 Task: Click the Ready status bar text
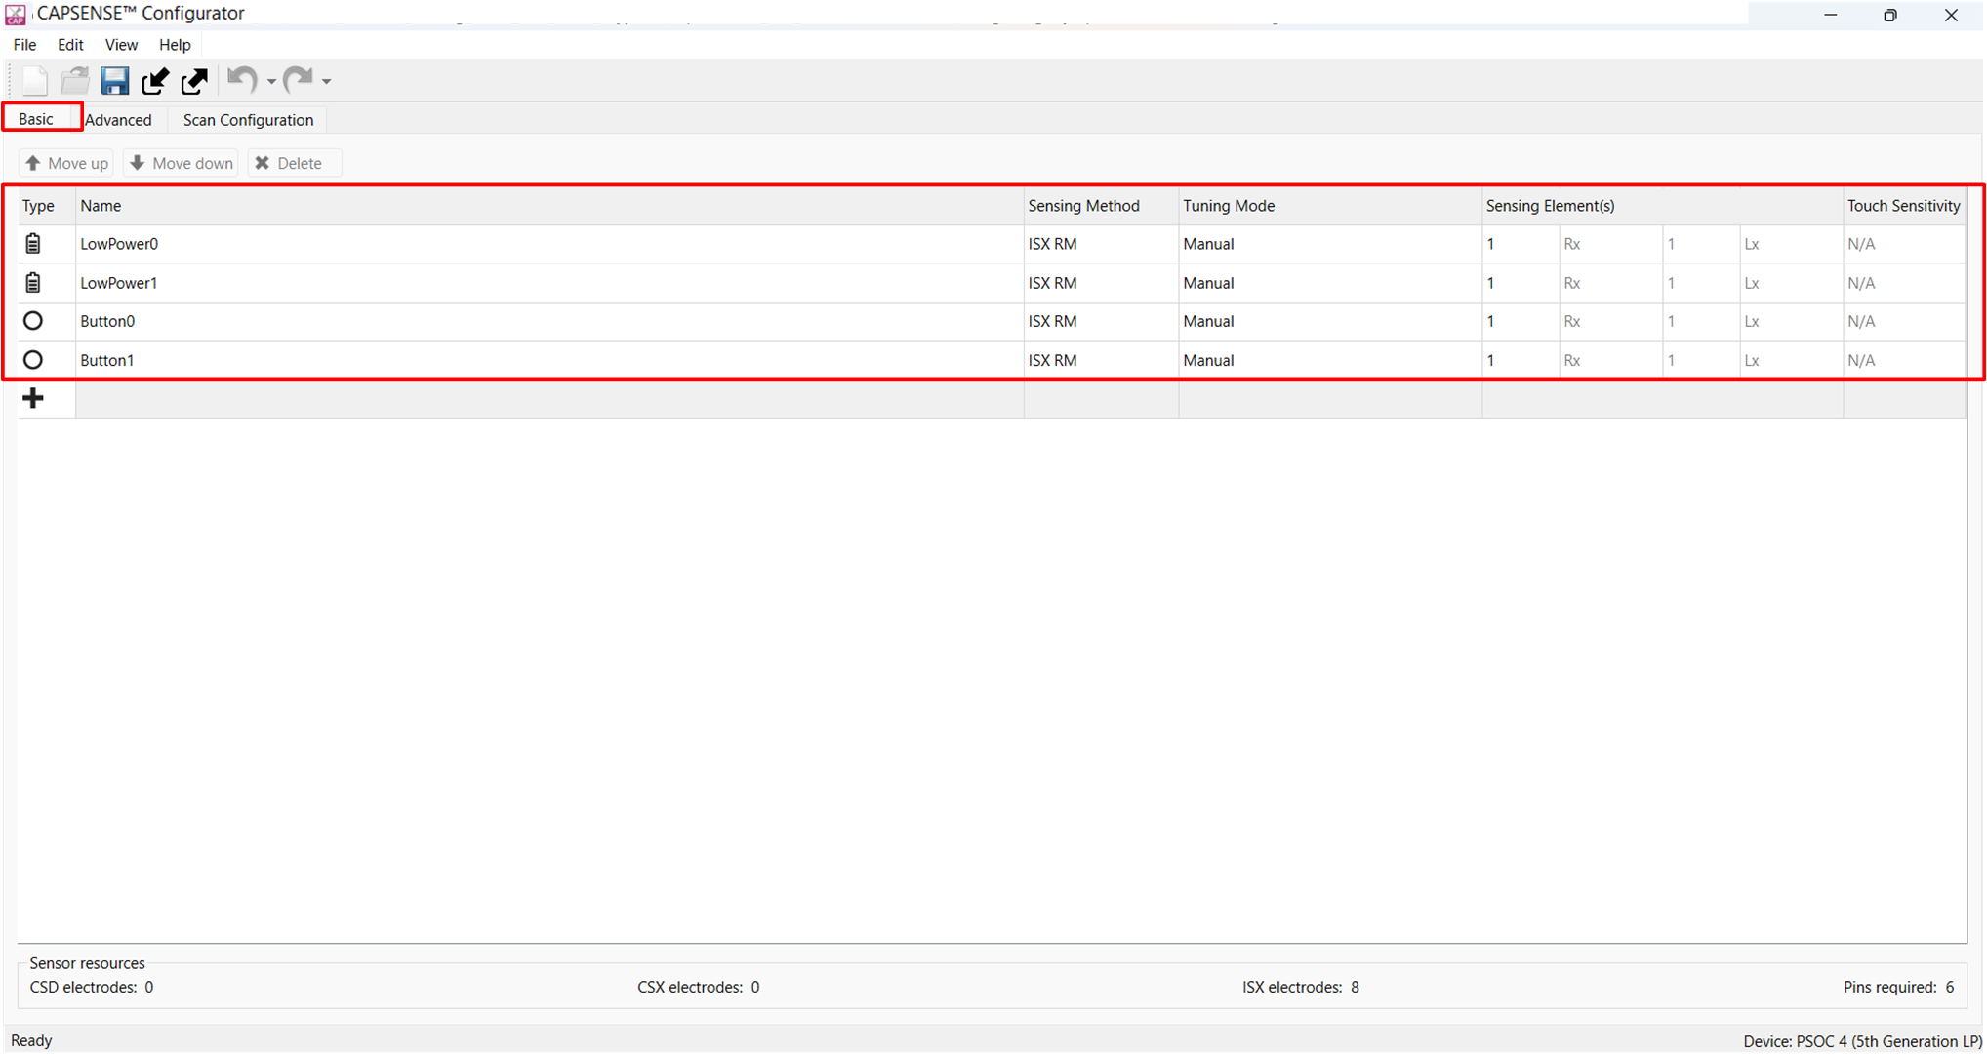(x=31, y=1041)
